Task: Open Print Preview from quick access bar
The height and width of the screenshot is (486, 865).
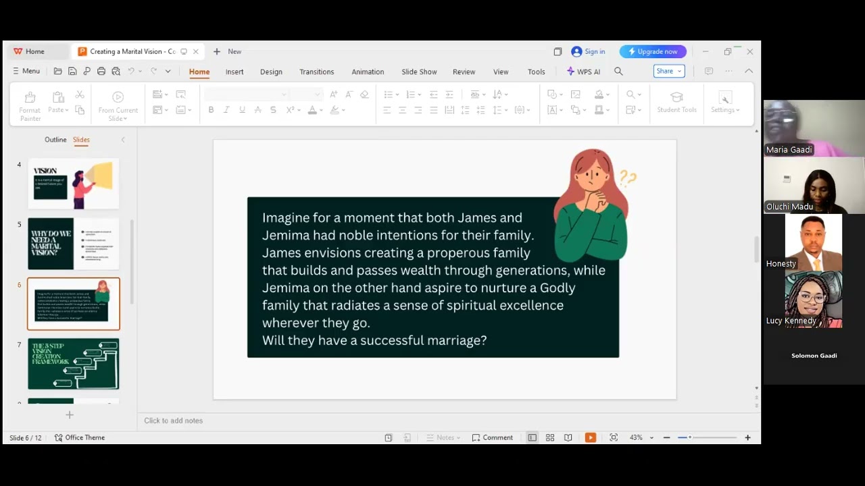Action: 116,71
